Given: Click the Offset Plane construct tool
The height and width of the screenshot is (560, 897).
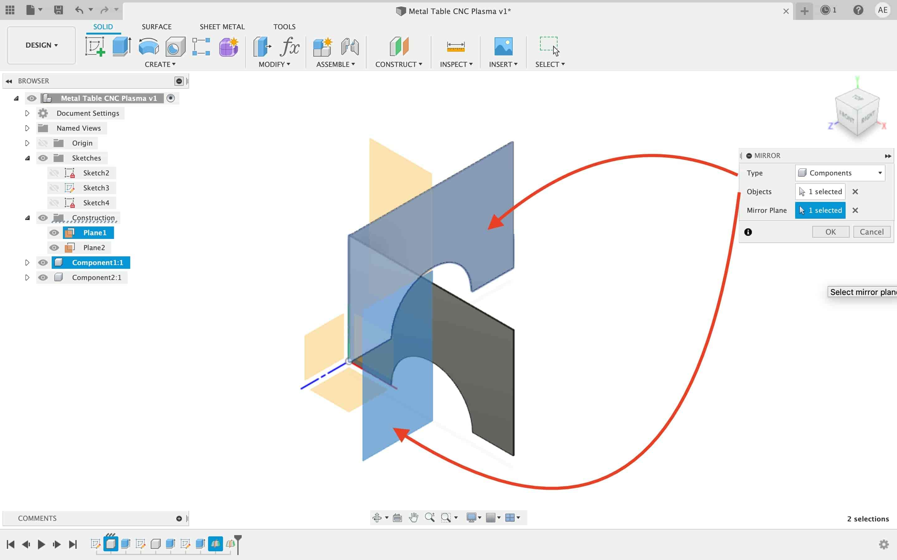Looking at the screenshot, I should pyautogui.click(x=399, y=47).
